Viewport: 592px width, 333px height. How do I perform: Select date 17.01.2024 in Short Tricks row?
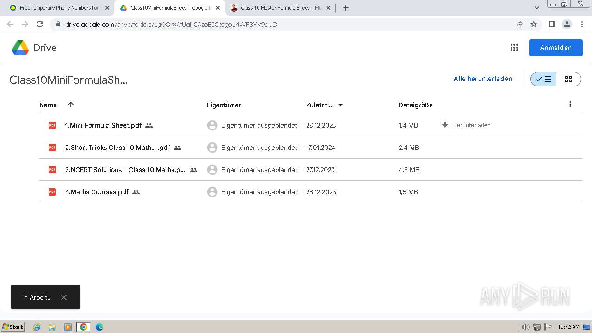[321, 148]
